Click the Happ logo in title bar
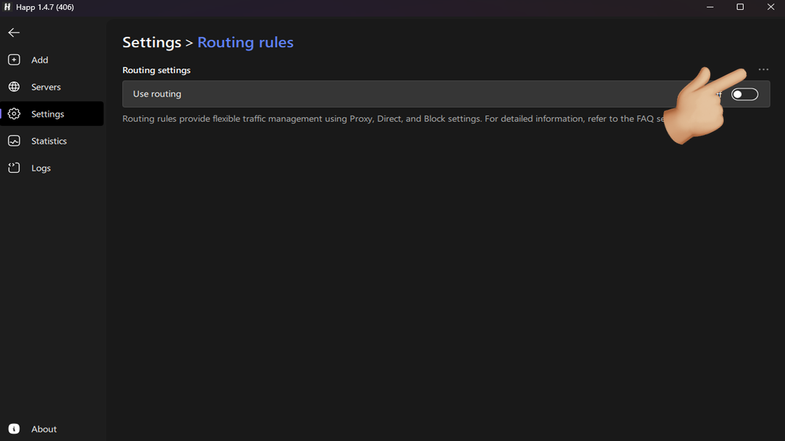This screenshot has height=441, width=785. click(x=7, y=7)
